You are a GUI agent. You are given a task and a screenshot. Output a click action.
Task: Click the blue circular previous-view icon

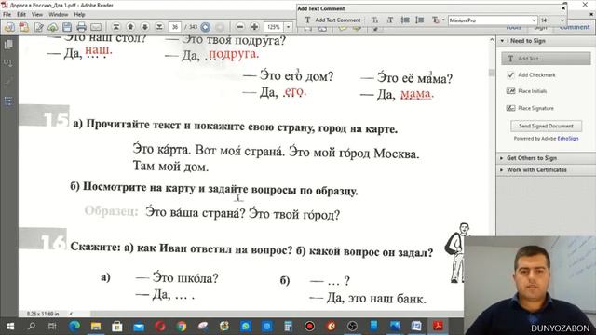[x=205, y=27]
